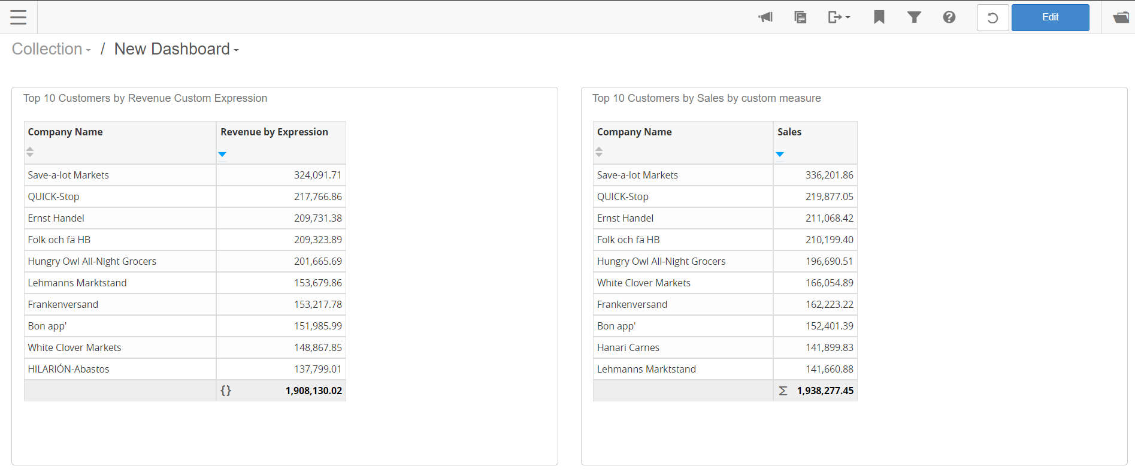
Task: Click the blue Edit button
Action: coord(1050,17)
